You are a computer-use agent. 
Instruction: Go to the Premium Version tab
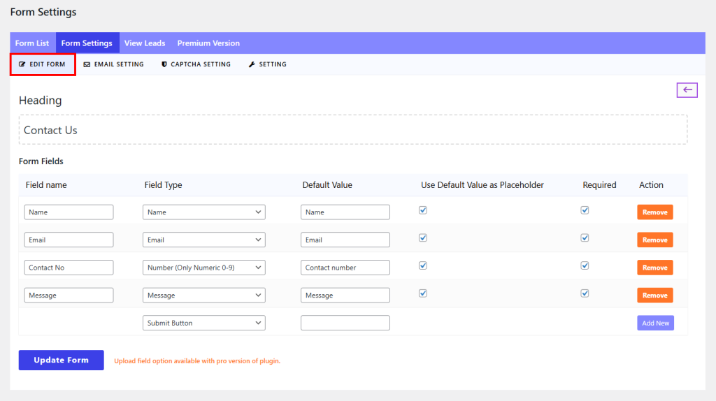[x=208, y=43]
